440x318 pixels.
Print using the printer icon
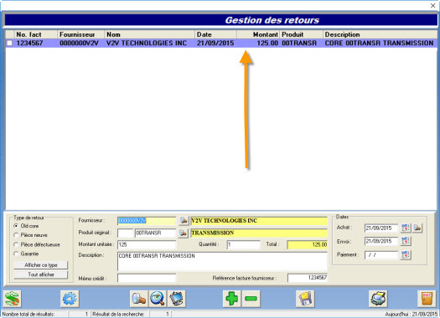point(378,299)
